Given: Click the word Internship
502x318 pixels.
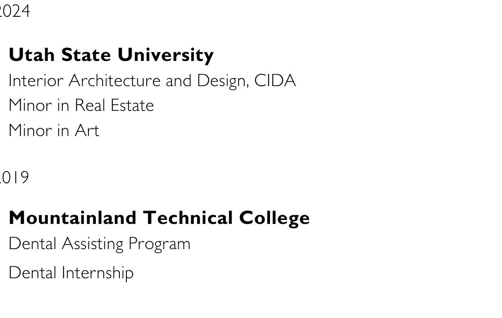Looking at the screenshot, I should pos(98,273).
